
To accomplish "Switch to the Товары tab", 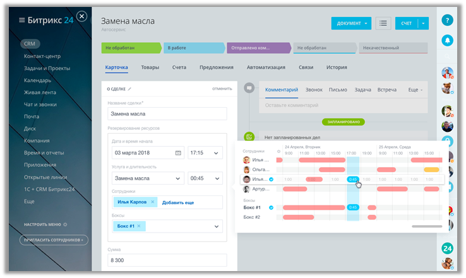I will 150,67.
